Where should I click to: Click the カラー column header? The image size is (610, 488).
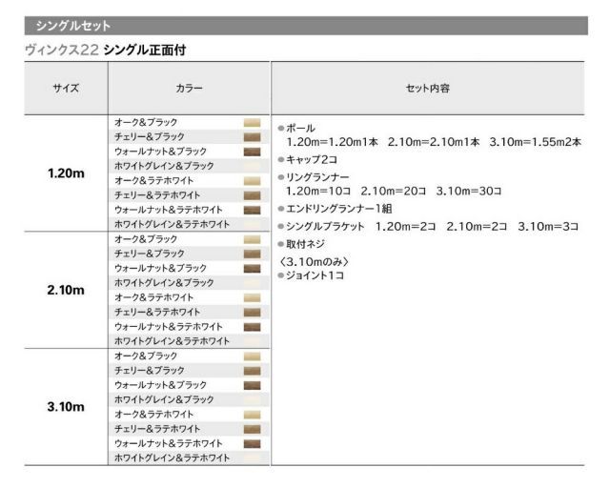point(189,88)
